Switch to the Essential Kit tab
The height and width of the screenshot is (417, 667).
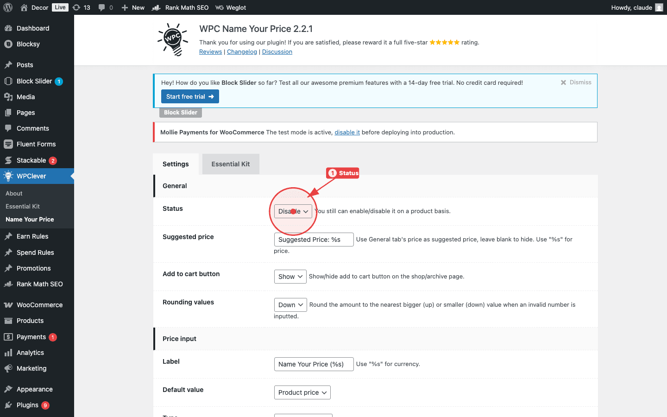point(231,164)
